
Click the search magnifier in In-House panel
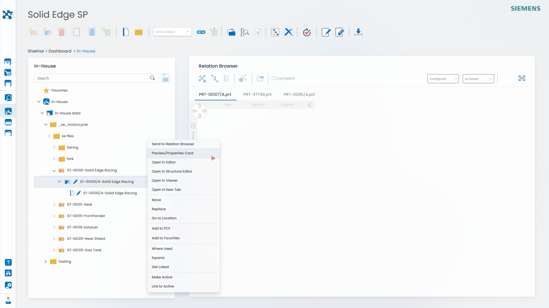pyautogui.click(x=153, y=78)
